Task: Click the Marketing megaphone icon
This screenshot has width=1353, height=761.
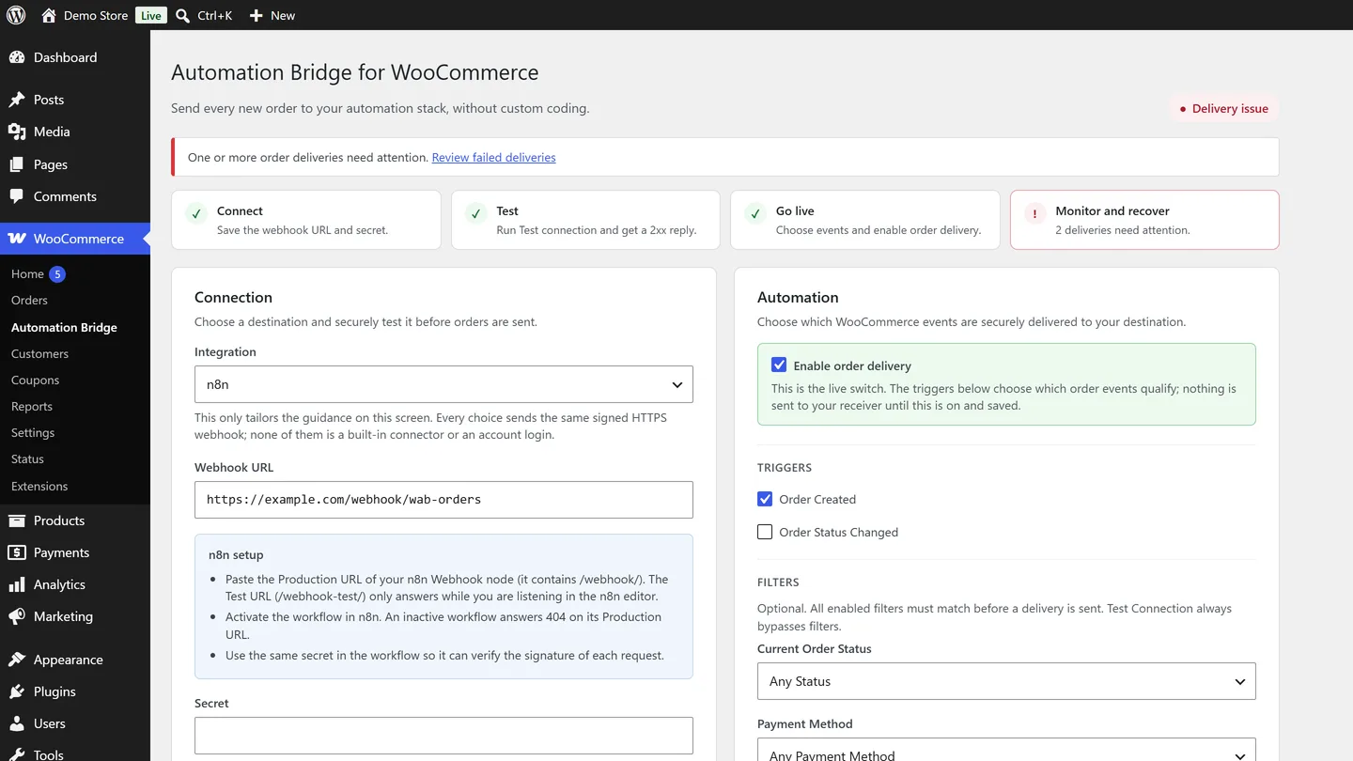Action: point(17,616)
